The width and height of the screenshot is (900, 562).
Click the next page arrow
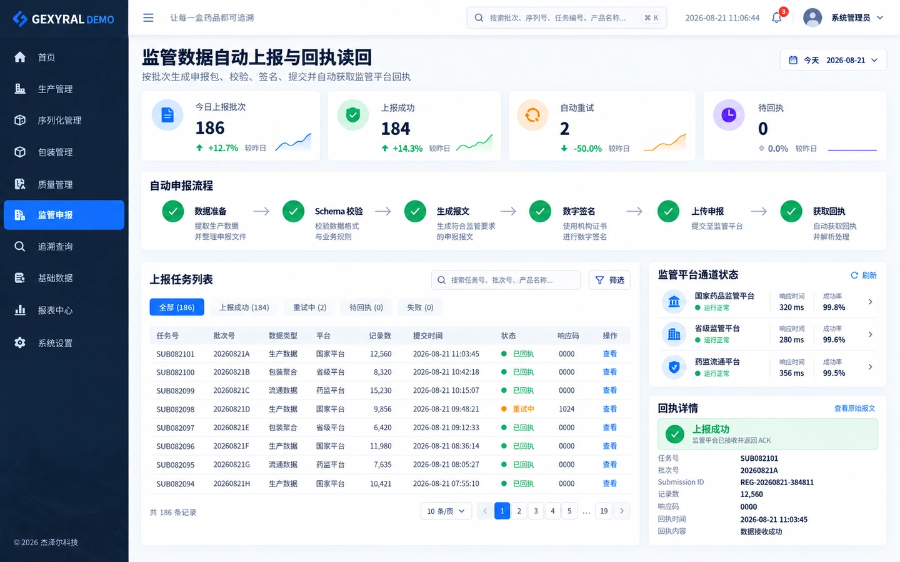coord(622,511)
